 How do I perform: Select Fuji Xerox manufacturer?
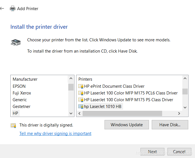coord(22,93)
